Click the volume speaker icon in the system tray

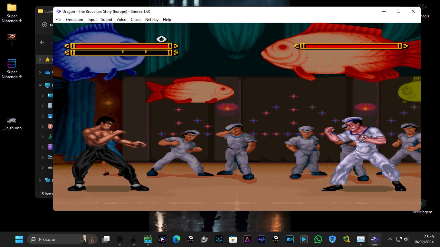[406, 239]
